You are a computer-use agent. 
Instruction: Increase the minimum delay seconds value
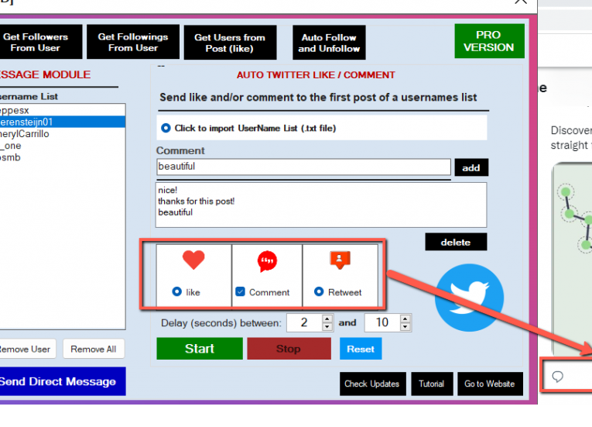[327, 319]
